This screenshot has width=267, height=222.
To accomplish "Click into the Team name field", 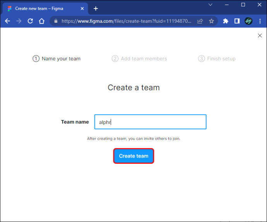I will click(151, 122).
